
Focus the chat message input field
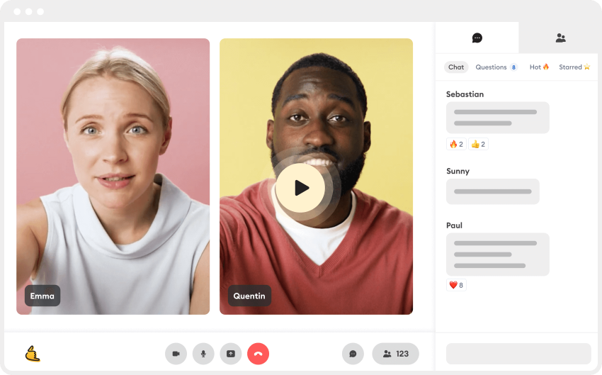pyautogui.click(x=518, y=354)
